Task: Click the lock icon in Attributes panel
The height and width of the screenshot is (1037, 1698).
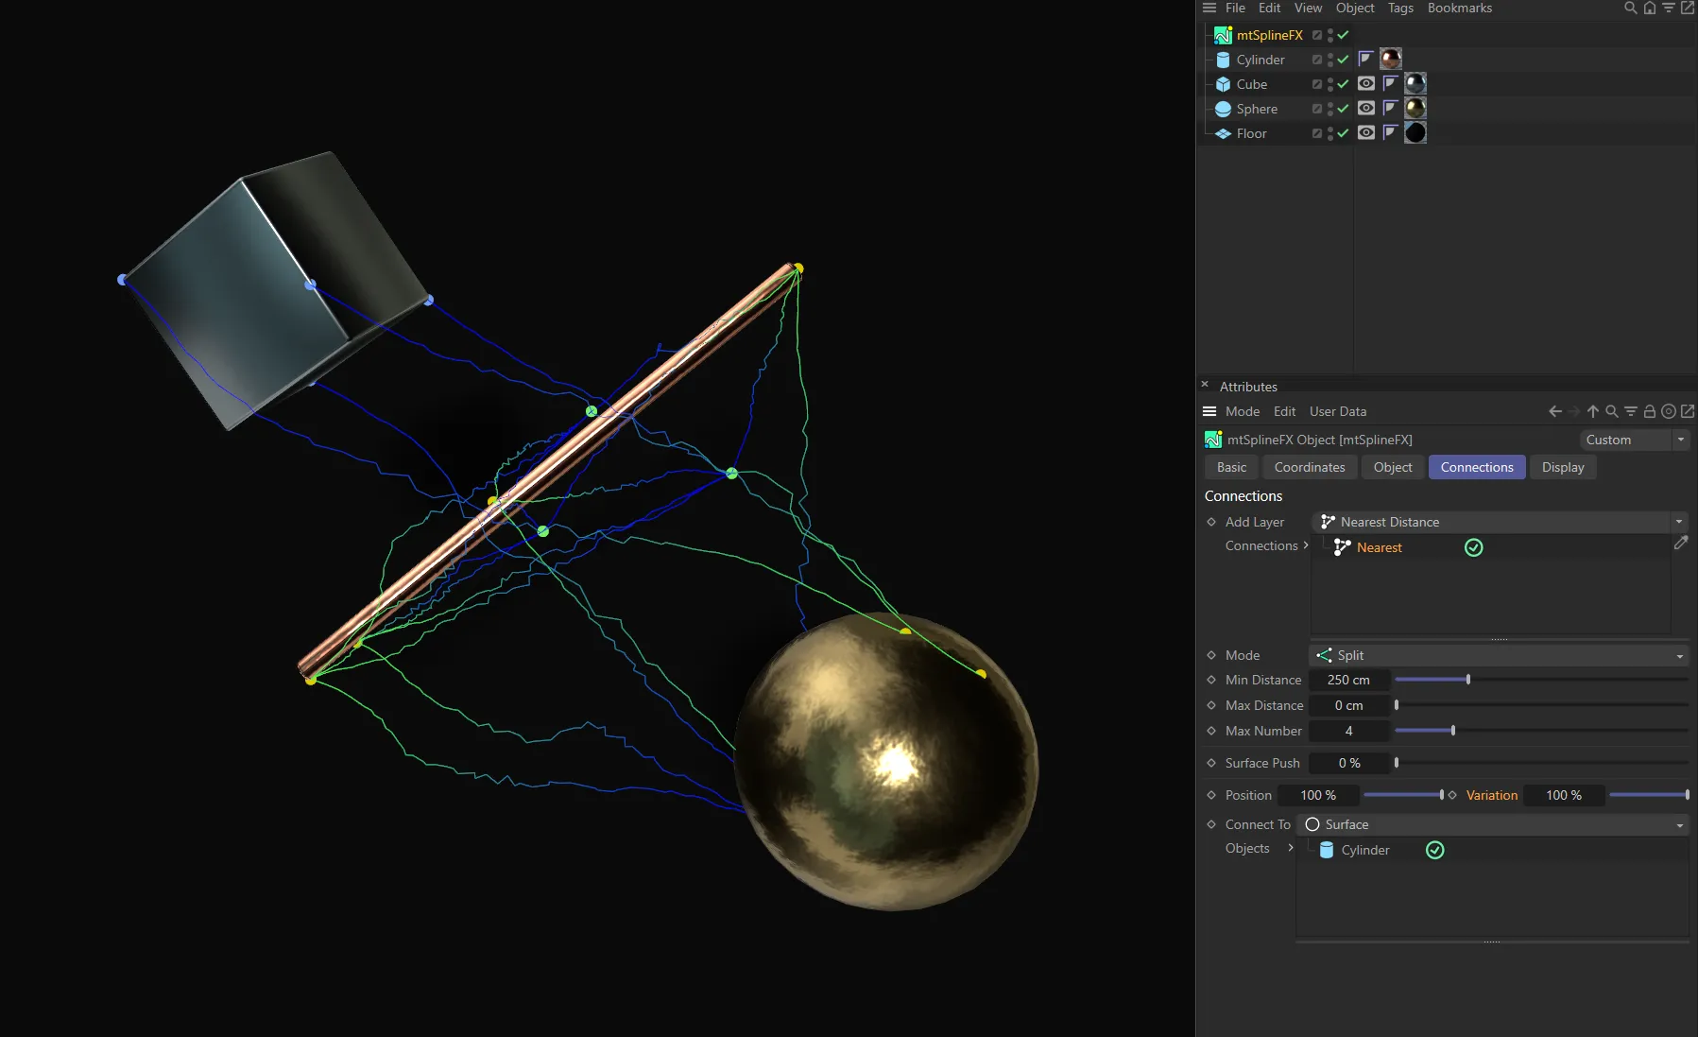Action: tap(1649, 411)
